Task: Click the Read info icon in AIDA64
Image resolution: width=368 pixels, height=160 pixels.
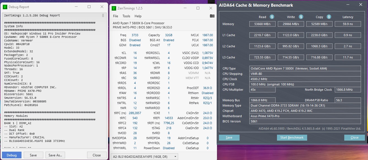Action: coord(272,17)
